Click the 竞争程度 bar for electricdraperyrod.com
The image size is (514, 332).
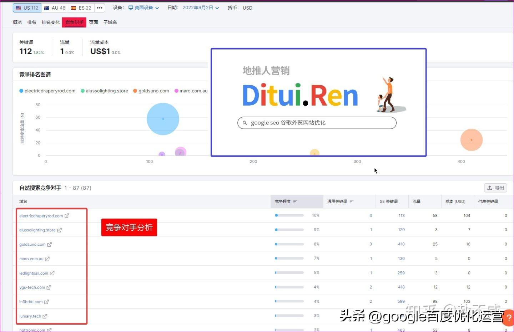pyautogui.click(x=289, y=215)
